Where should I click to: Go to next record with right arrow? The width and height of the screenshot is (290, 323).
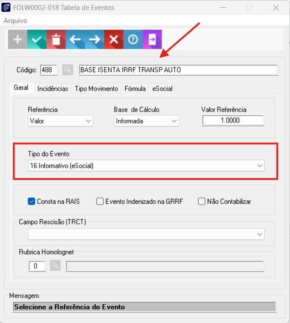[x=95, y=39]
